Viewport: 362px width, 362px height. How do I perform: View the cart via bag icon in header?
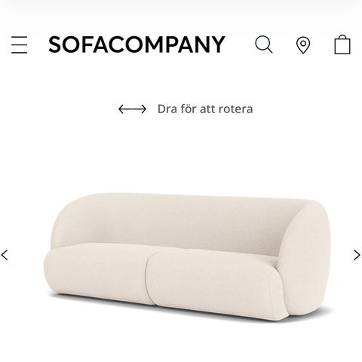coord(342,44)
